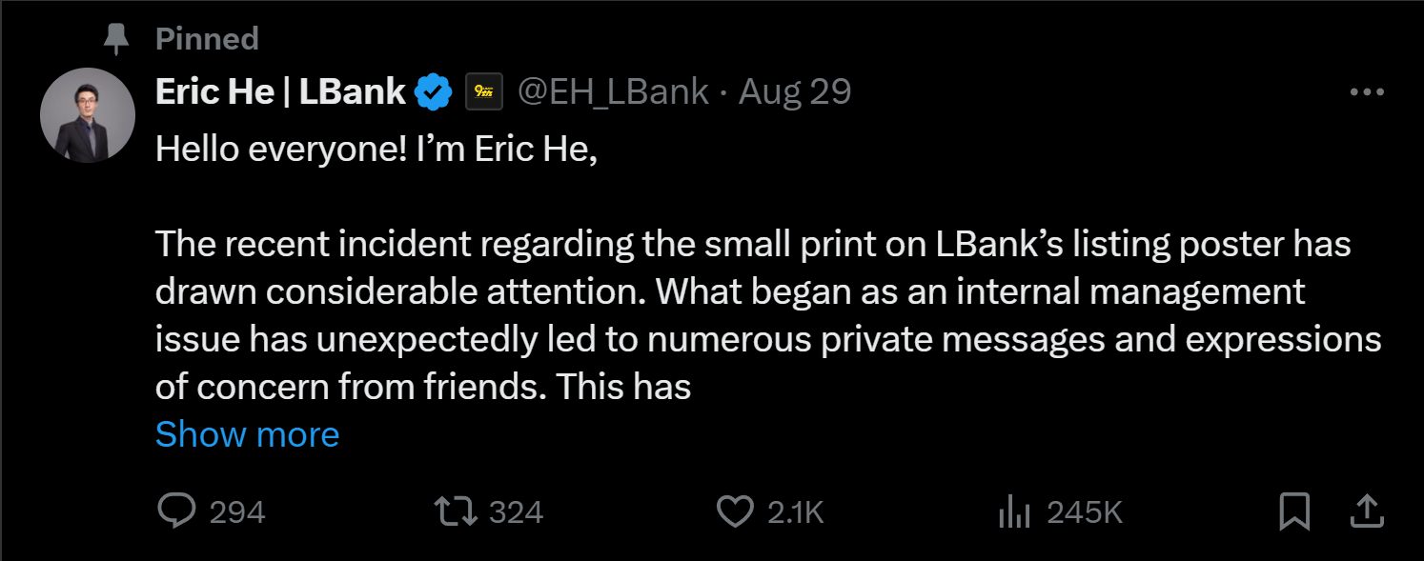Click the share upload icon
The width and height of the screenshot is (1424, 561).
pos(1367,511)
